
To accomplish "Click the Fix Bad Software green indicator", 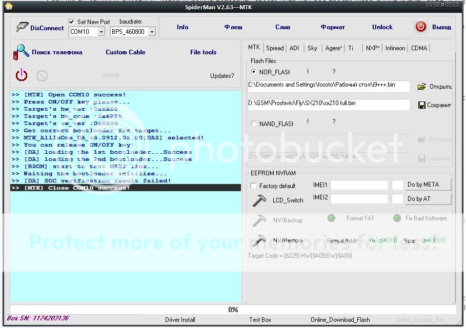I will click(397, 218).
